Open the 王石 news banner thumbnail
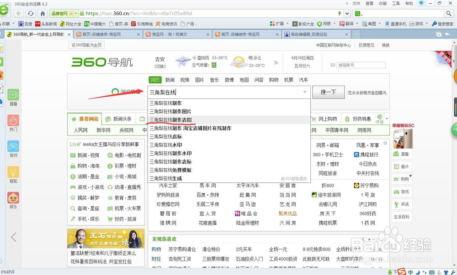 click(x=106, y=239)
